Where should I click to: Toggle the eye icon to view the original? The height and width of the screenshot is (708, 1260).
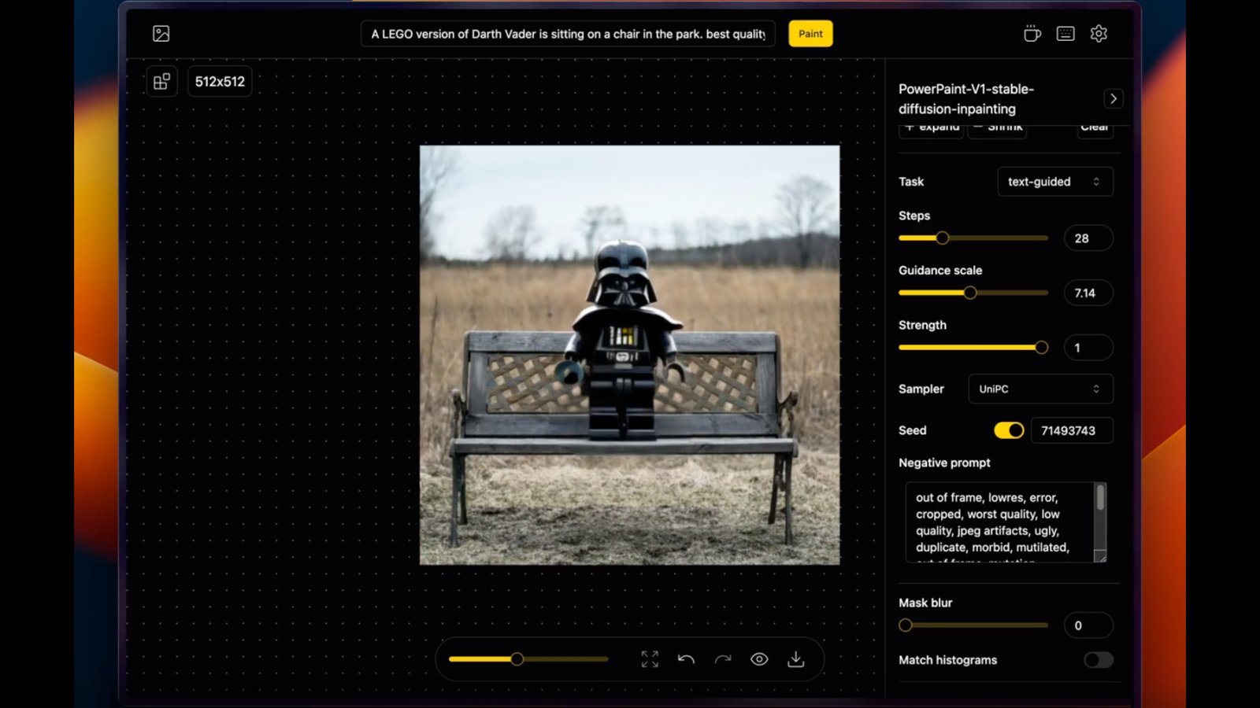(x=759, y=659)
